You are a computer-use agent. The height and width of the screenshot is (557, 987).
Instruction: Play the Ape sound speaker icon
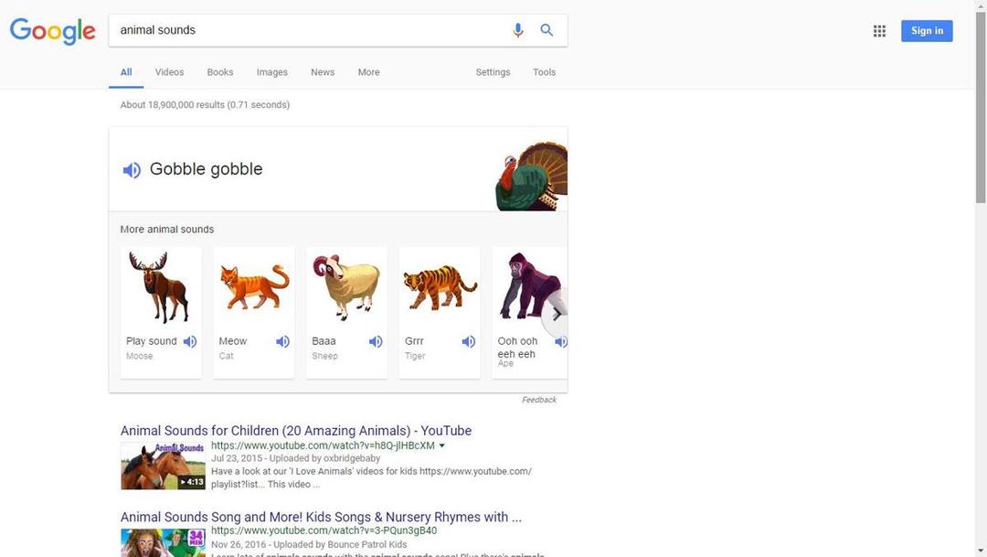point(561,341)
